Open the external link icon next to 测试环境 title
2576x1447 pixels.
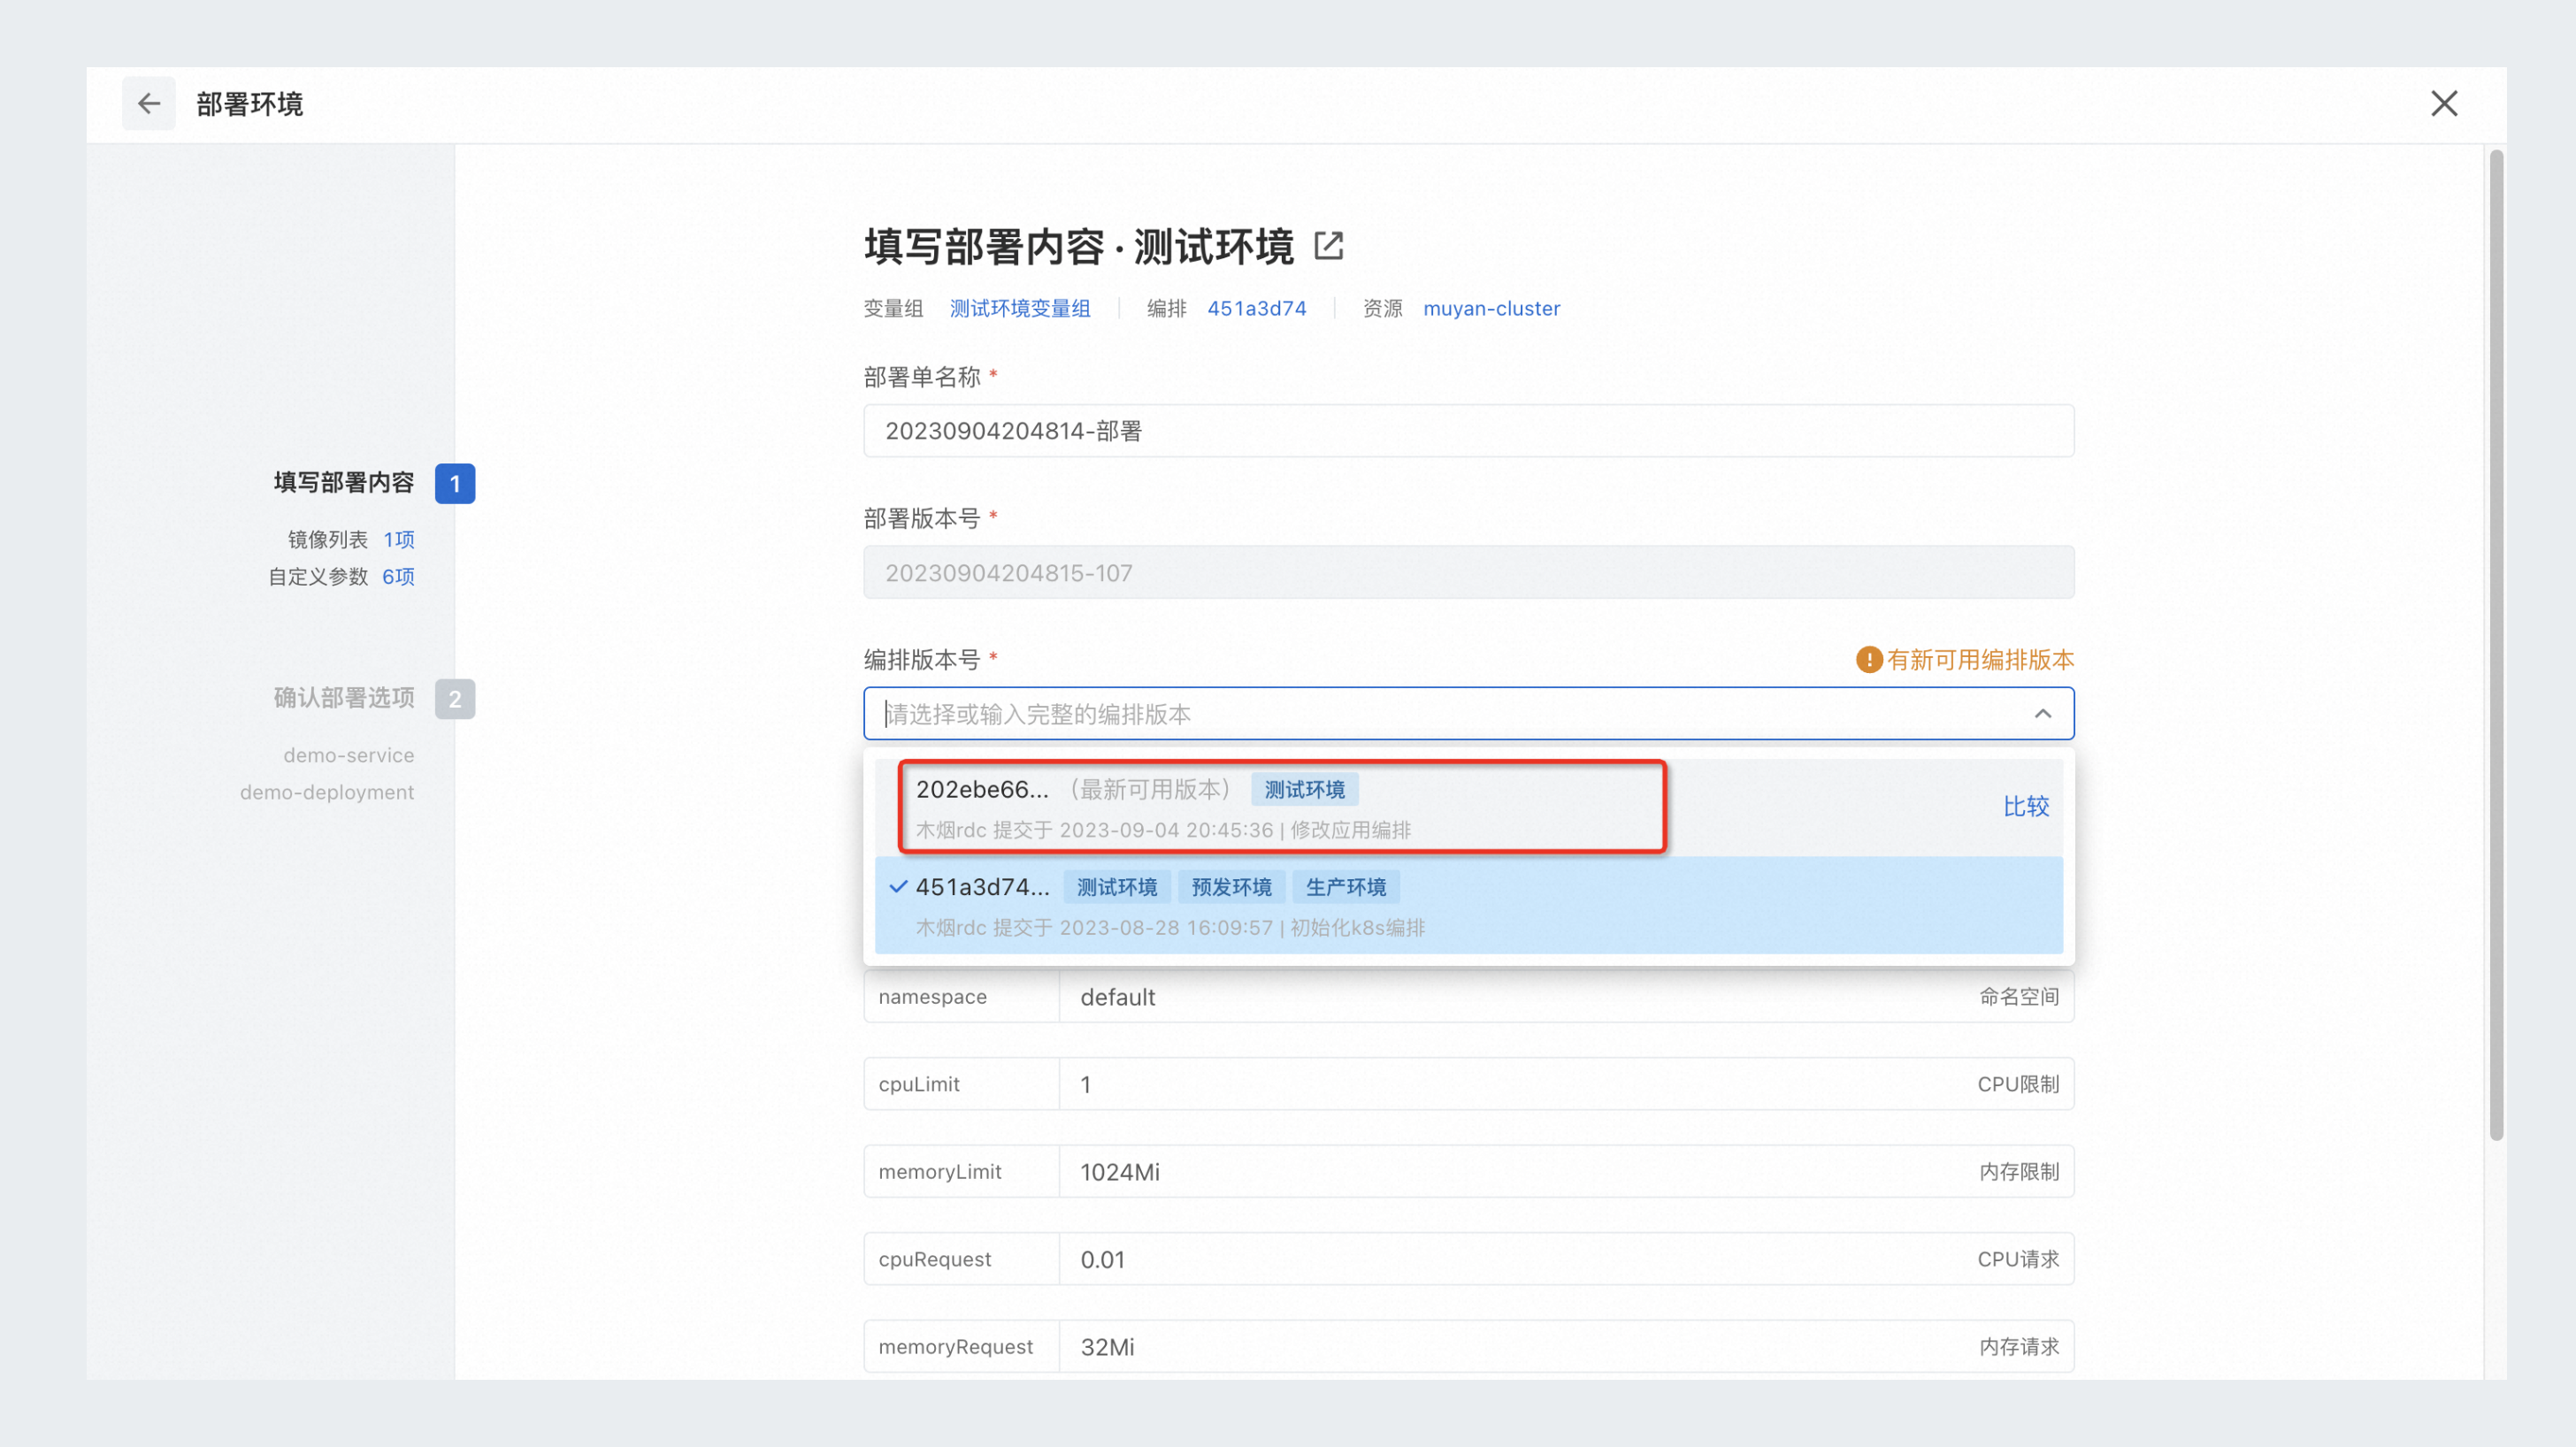coord(1328,246)
